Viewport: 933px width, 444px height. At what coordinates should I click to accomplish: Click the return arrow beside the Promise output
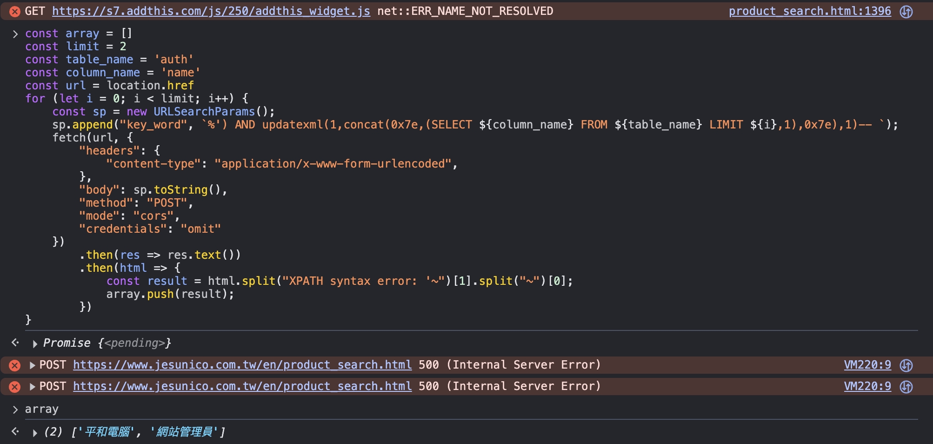(x=15, y=343)
